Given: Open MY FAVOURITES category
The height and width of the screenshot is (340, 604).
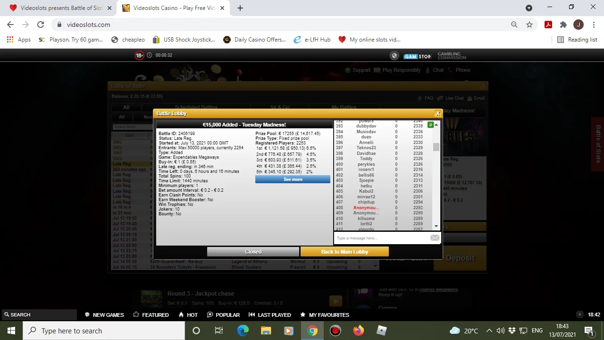Looking at the screenshot, I should [x=325, y=314].
